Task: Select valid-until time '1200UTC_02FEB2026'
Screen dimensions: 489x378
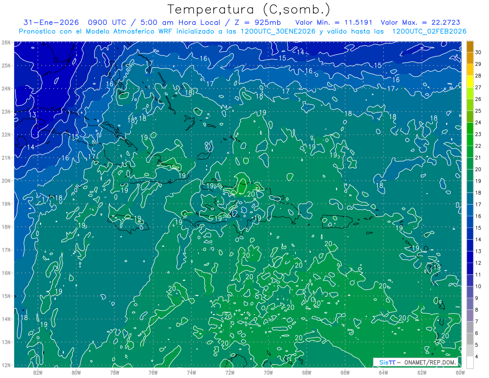Action: 429,31
